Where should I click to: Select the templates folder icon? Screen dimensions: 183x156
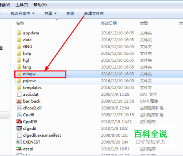[19, 88]
